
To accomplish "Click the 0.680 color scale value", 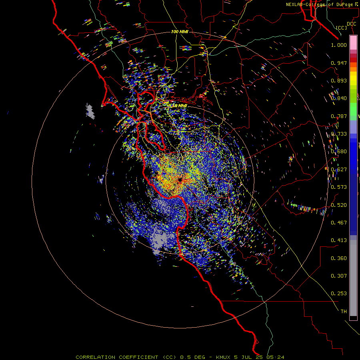I will coord(339,152).
